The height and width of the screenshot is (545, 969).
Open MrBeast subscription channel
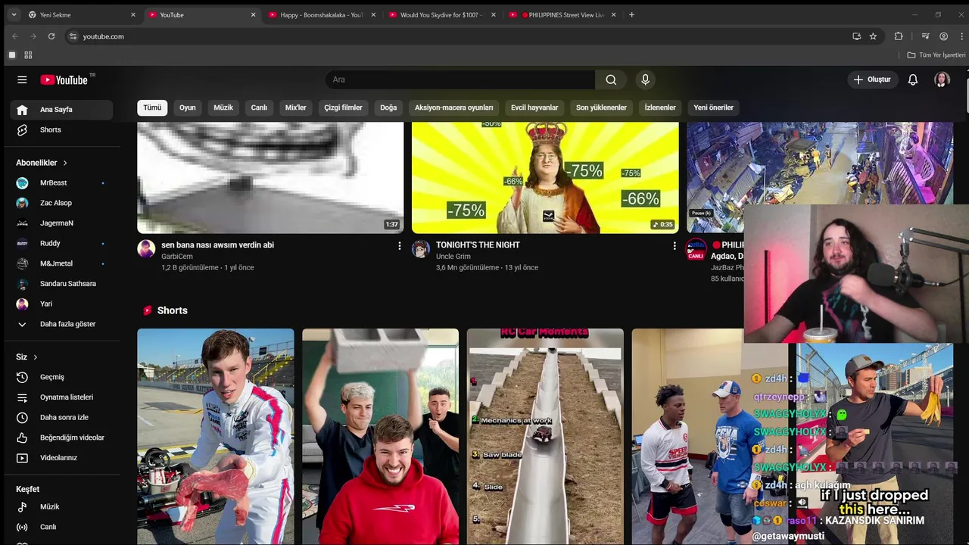(61, 182)
